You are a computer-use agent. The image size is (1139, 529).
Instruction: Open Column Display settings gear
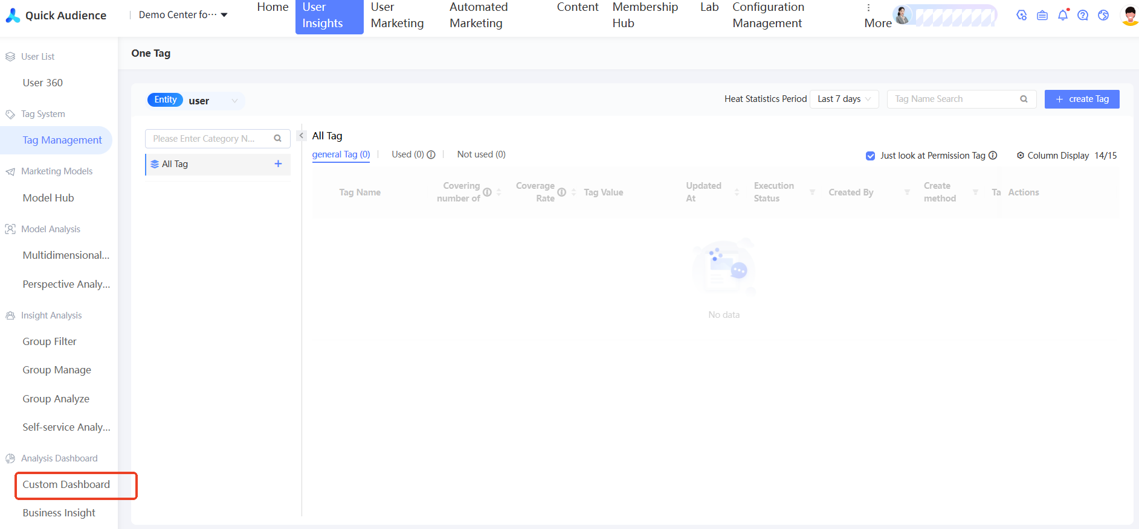pos(1021,156)
